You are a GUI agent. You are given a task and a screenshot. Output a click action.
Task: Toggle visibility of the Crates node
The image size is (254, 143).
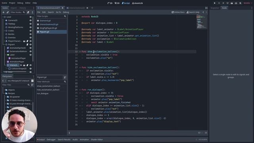point(31,31)
